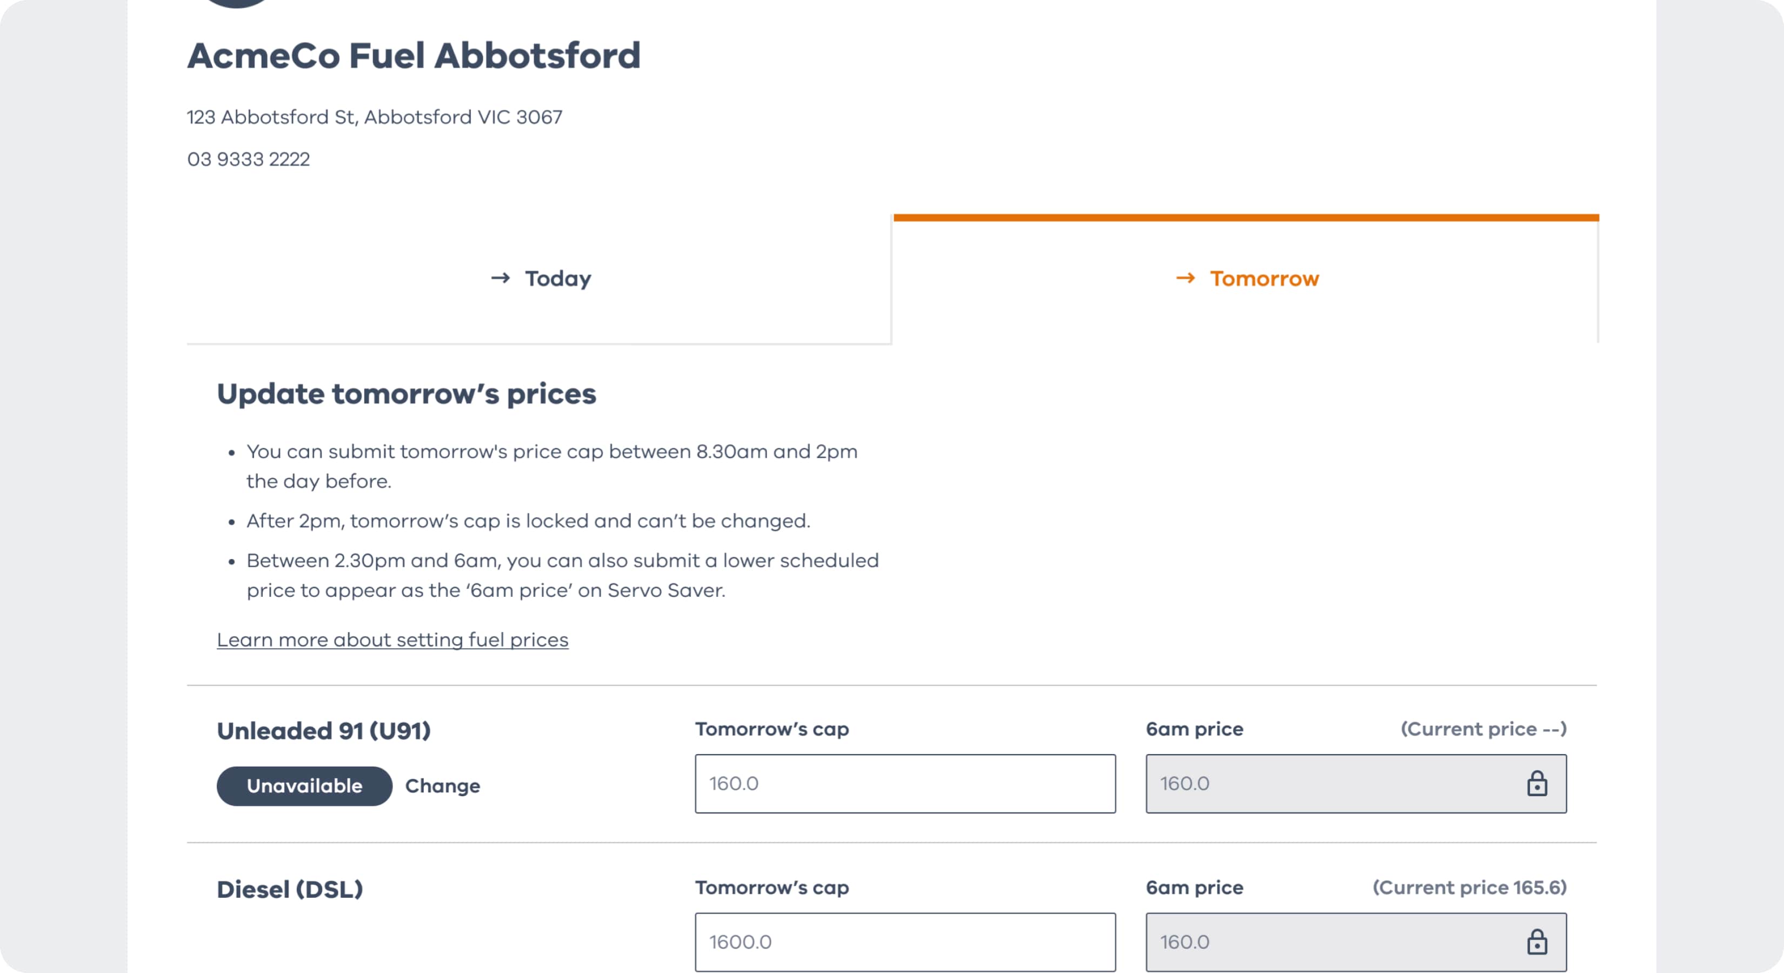Click the Unavailable status badge

point(304,786)
